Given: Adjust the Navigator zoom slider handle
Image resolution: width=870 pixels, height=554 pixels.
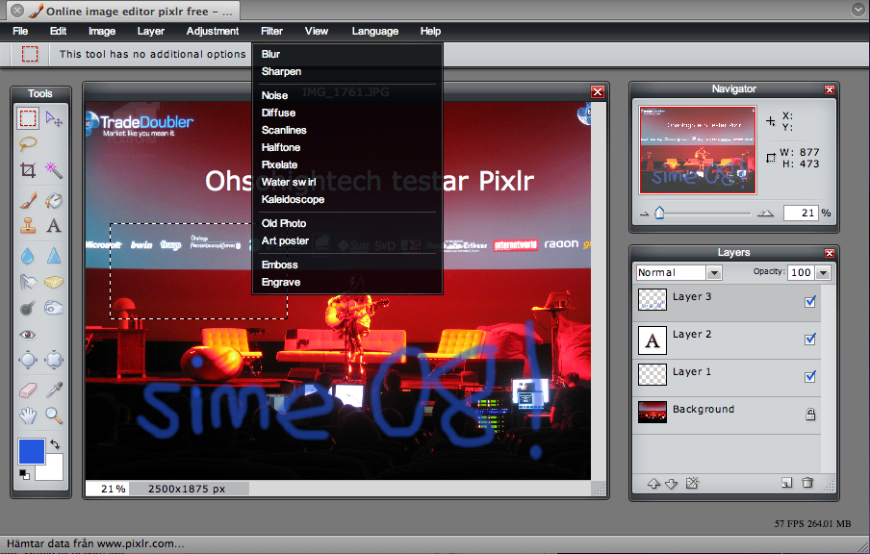Looking at the screenshot, I should (x=659, y=213).
